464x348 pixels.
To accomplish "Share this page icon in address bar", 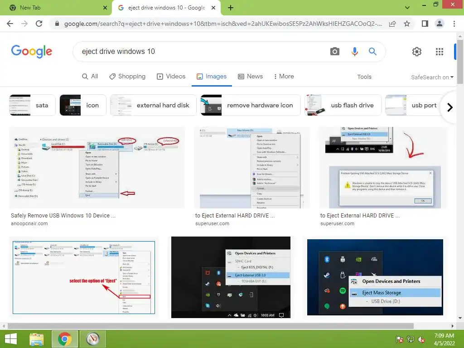I will click(x=392, y=24).
